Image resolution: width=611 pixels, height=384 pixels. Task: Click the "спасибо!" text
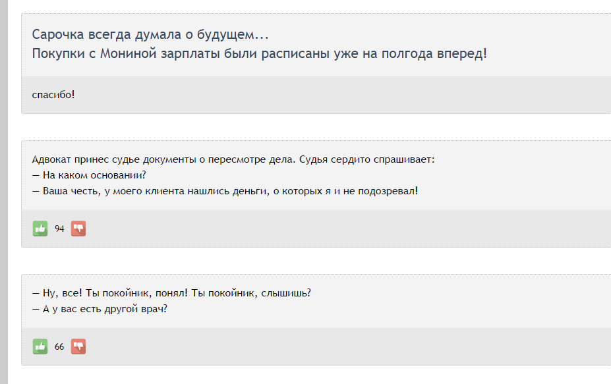coord(53,94)
